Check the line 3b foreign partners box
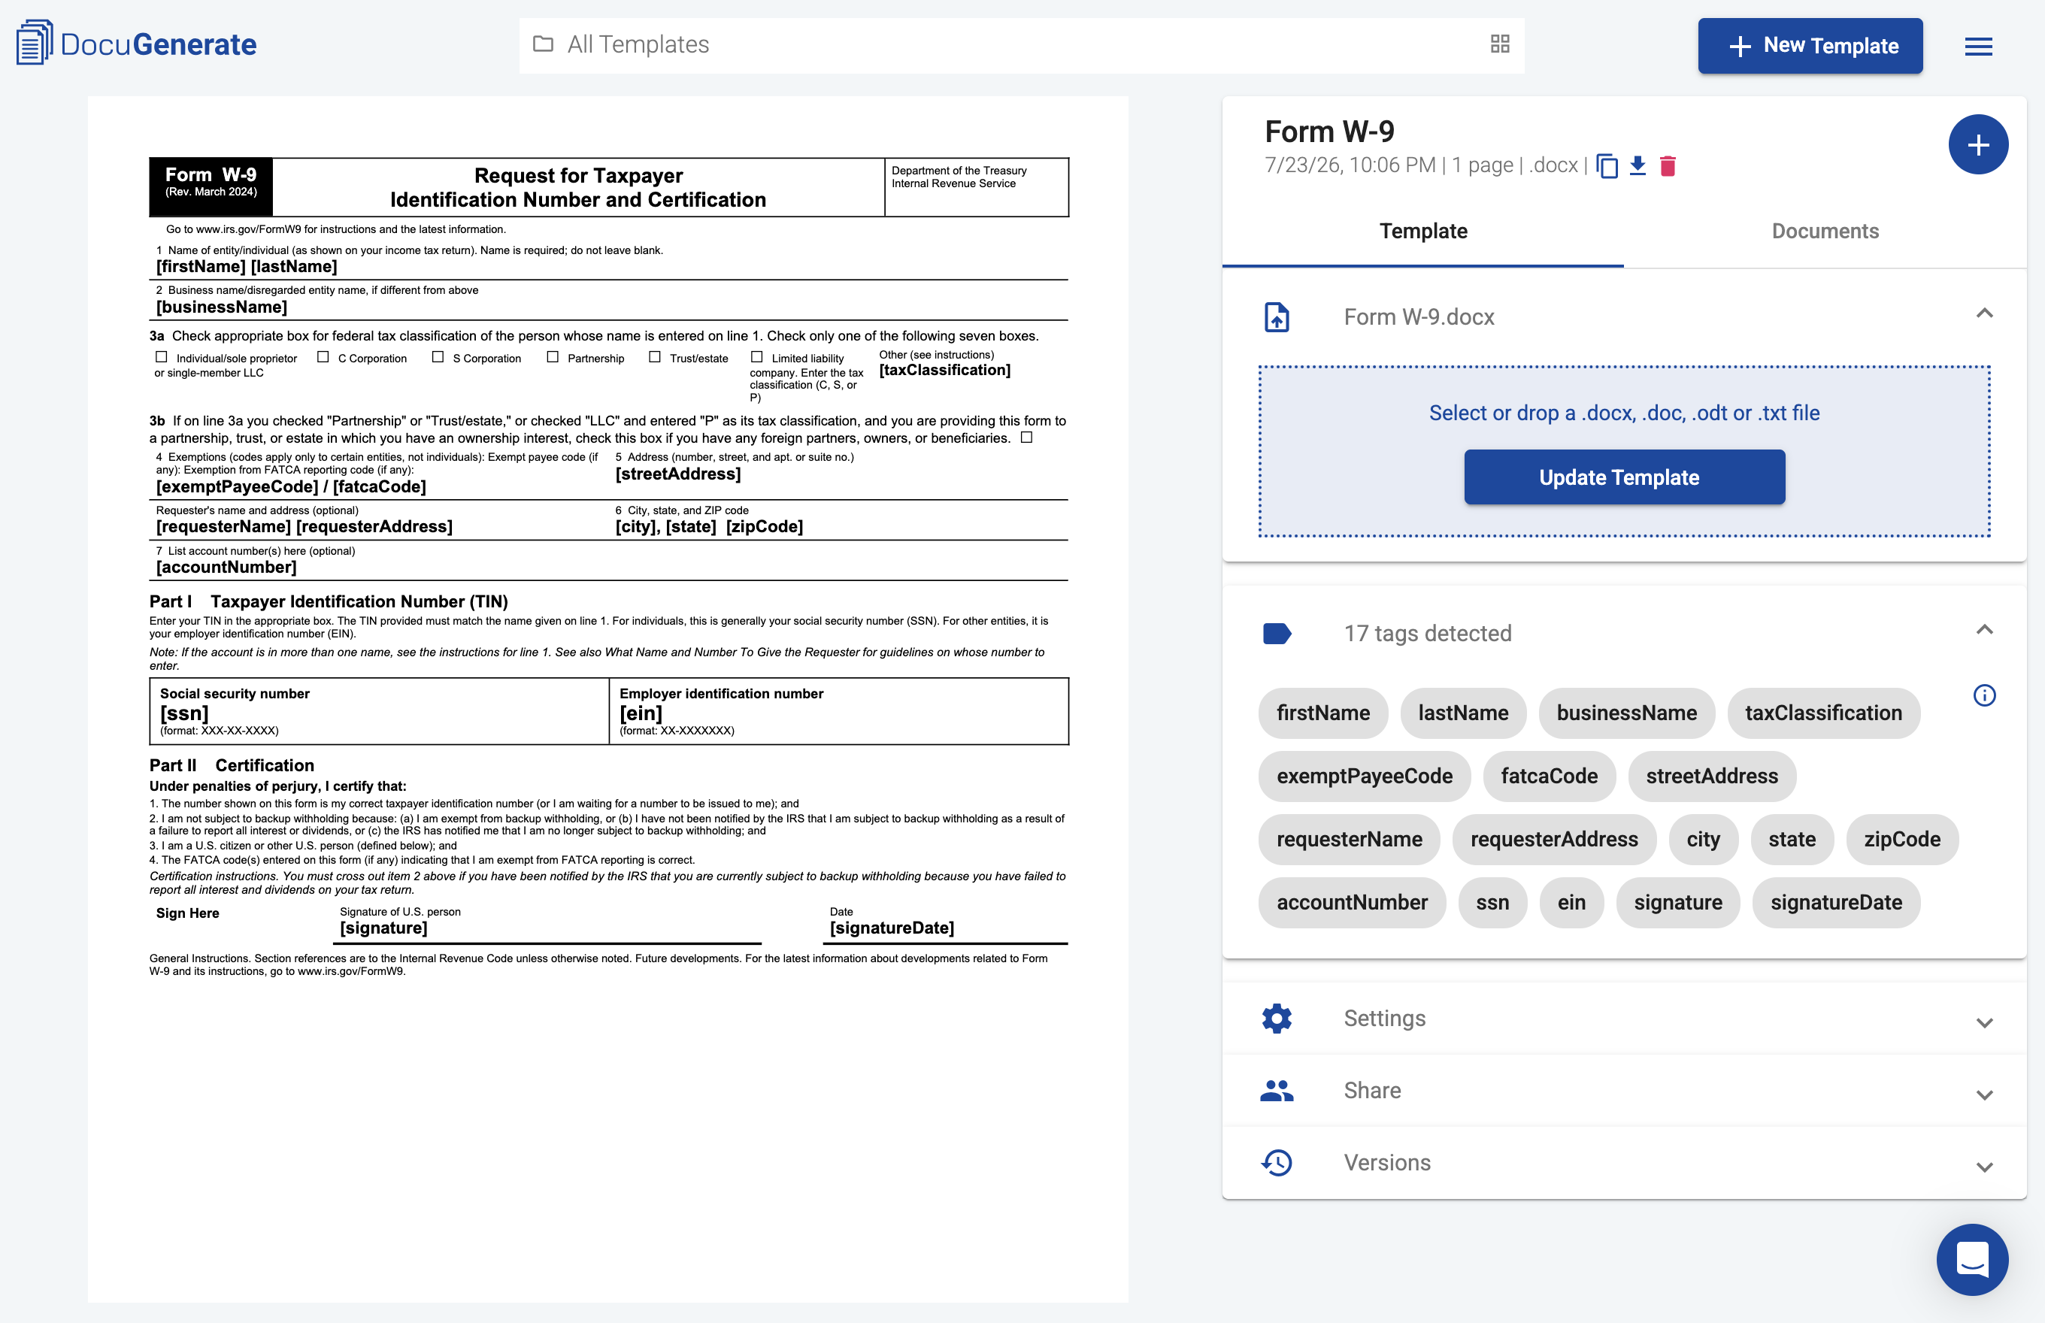 pos(1026,437)
